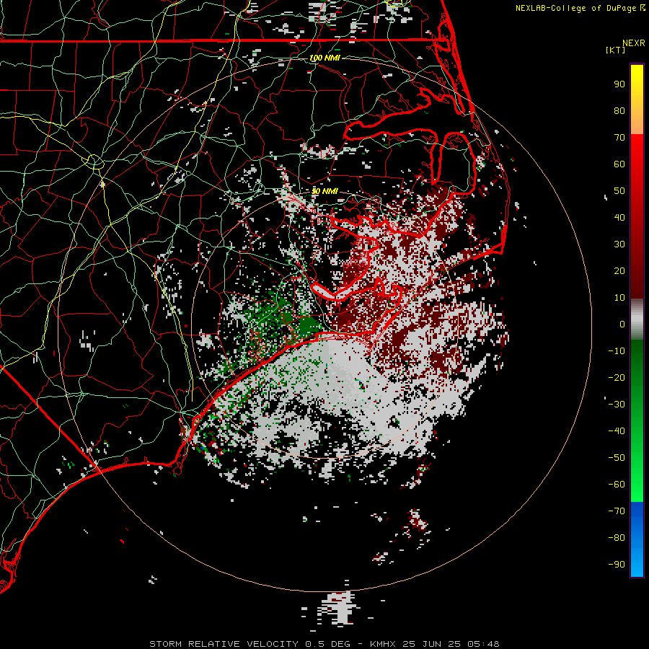
Task: Click the 80 value on velocity scale
Action: (x=619, y=111)
